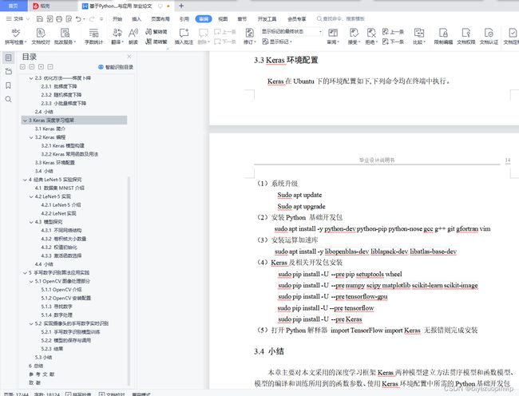The image size is (519, 396).
Task: Collapse the 5.1 OpenCV 图像处理部分 section
Action: (x=31, y=281)
